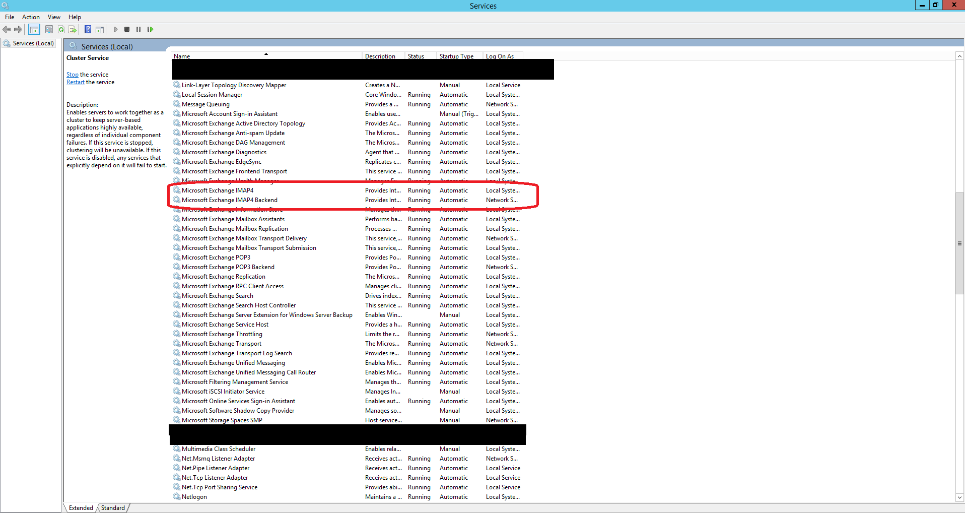Screen dimensions: 965x513
Task: Click the gear icon for Microsoft Exchange Replication
Action: click(177, 276)
